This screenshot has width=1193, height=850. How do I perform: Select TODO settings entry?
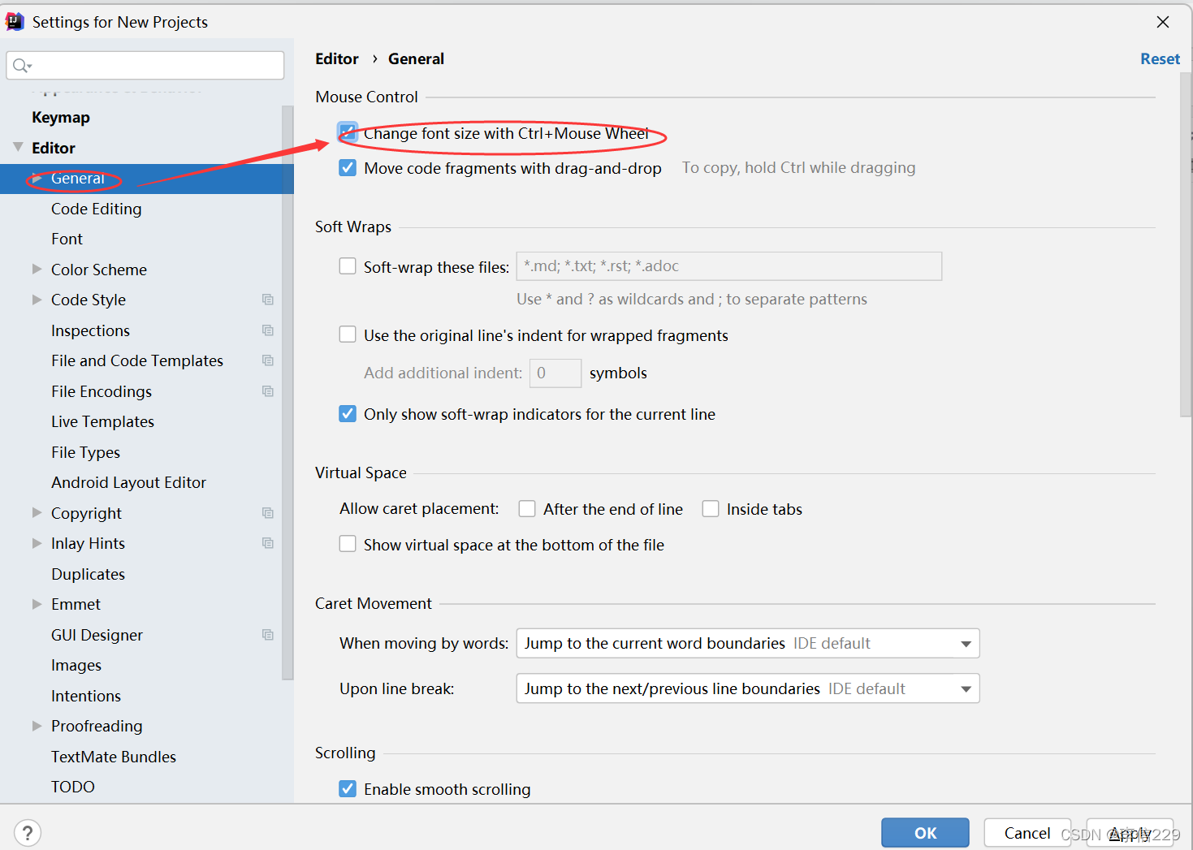(73, 787)
